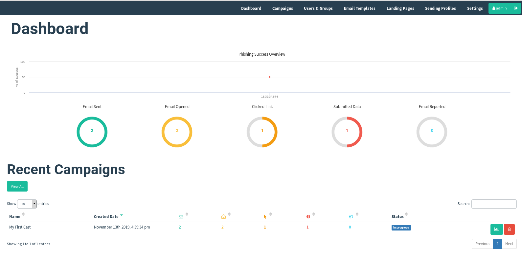Open Sending Profiles section
Screen dimensions: 522x258
tap(441, 9)
